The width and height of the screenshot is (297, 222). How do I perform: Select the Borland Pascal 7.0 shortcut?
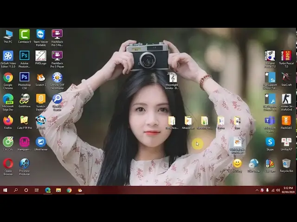click(270, 59)
